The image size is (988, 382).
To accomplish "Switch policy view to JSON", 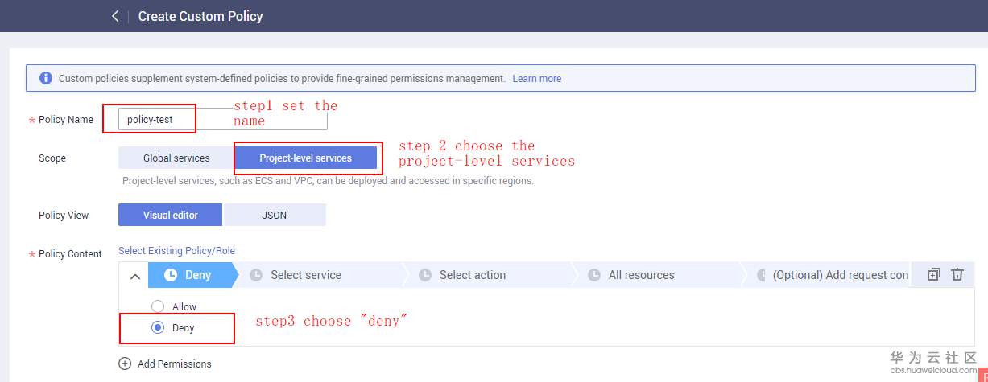I will [274, 215].
